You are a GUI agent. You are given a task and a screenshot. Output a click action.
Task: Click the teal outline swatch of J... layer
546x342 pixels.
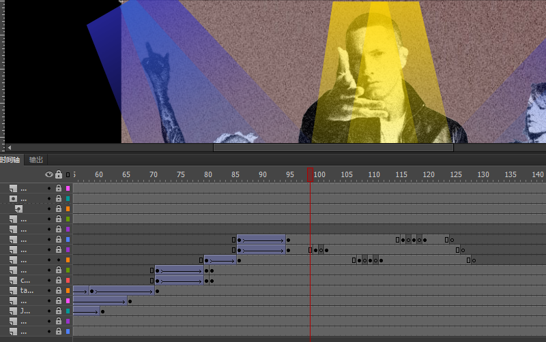pyautogui.click(x=68, y=311)
